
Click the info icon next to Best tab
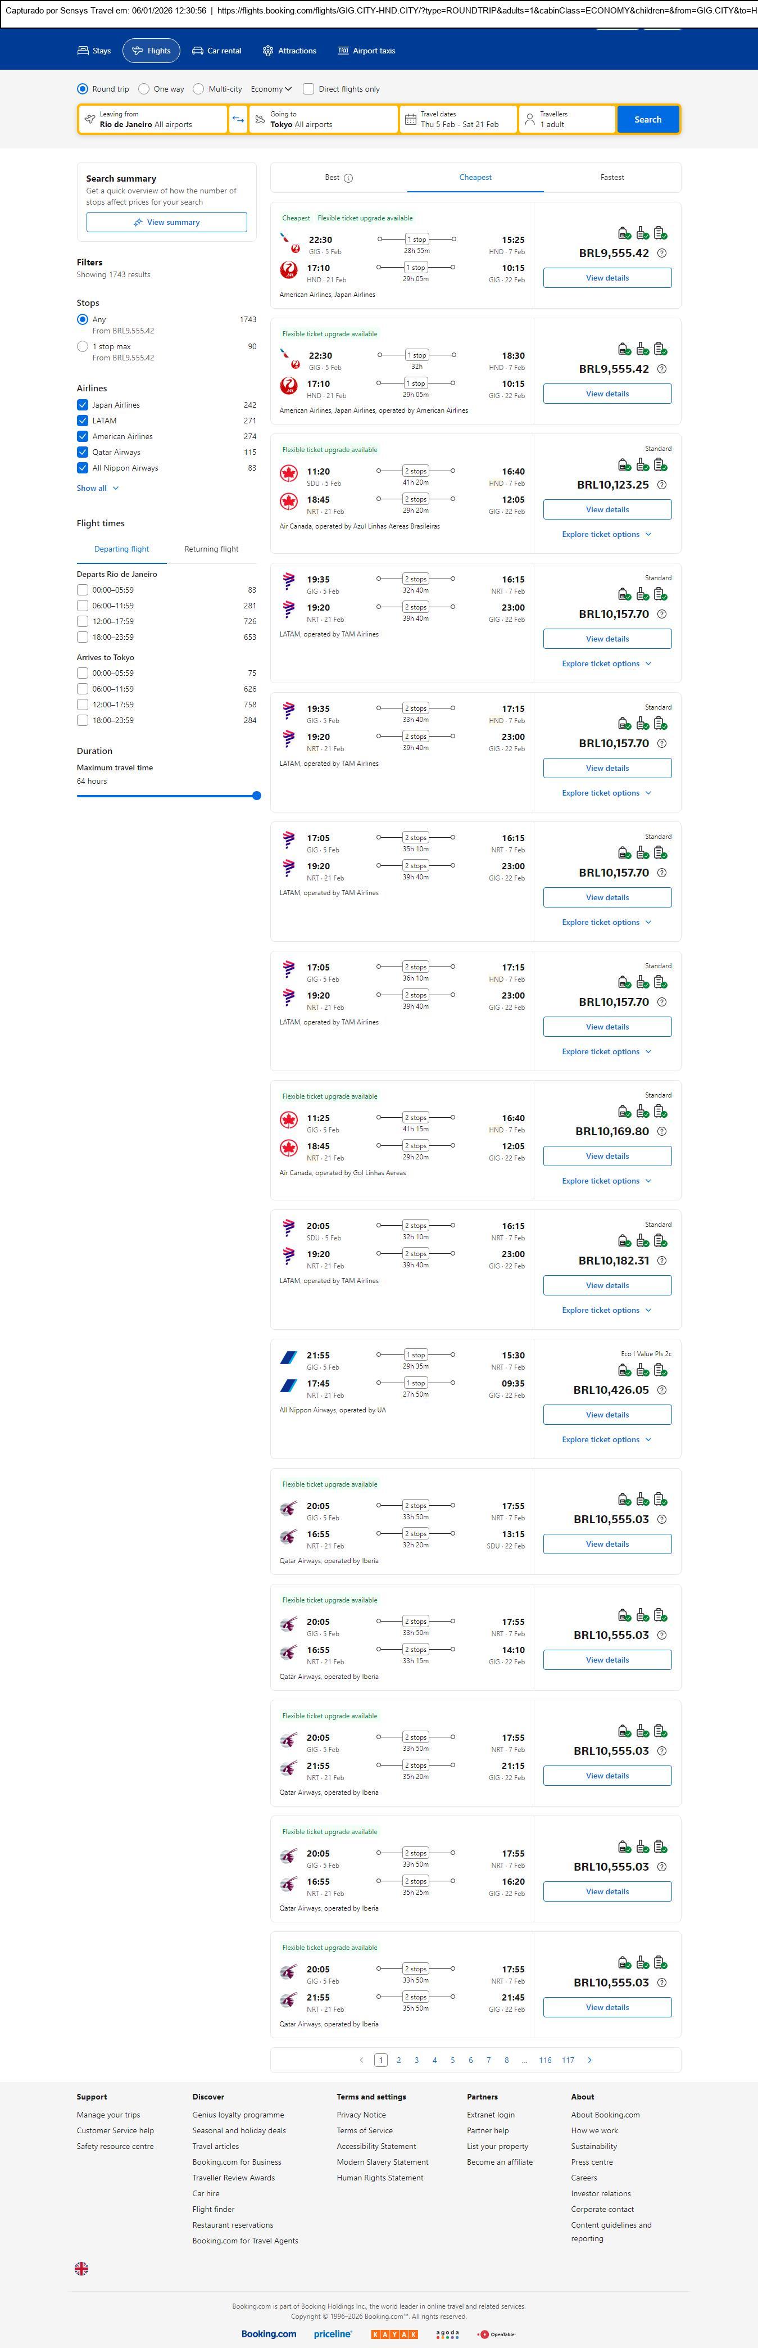pos(348,178)
